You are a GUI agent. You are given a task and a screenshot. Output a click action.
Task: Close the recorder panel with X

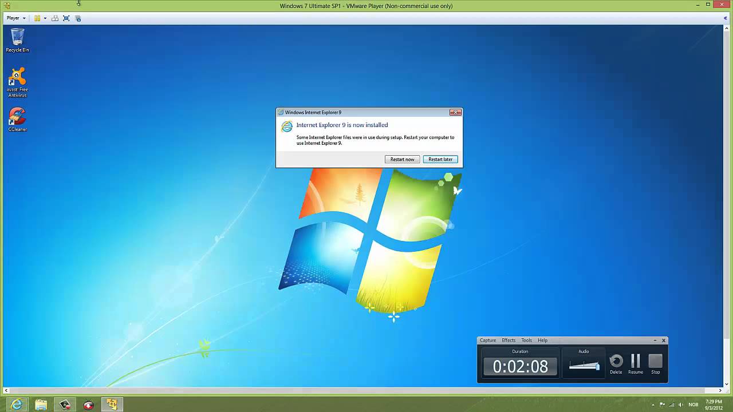point(664,340)
